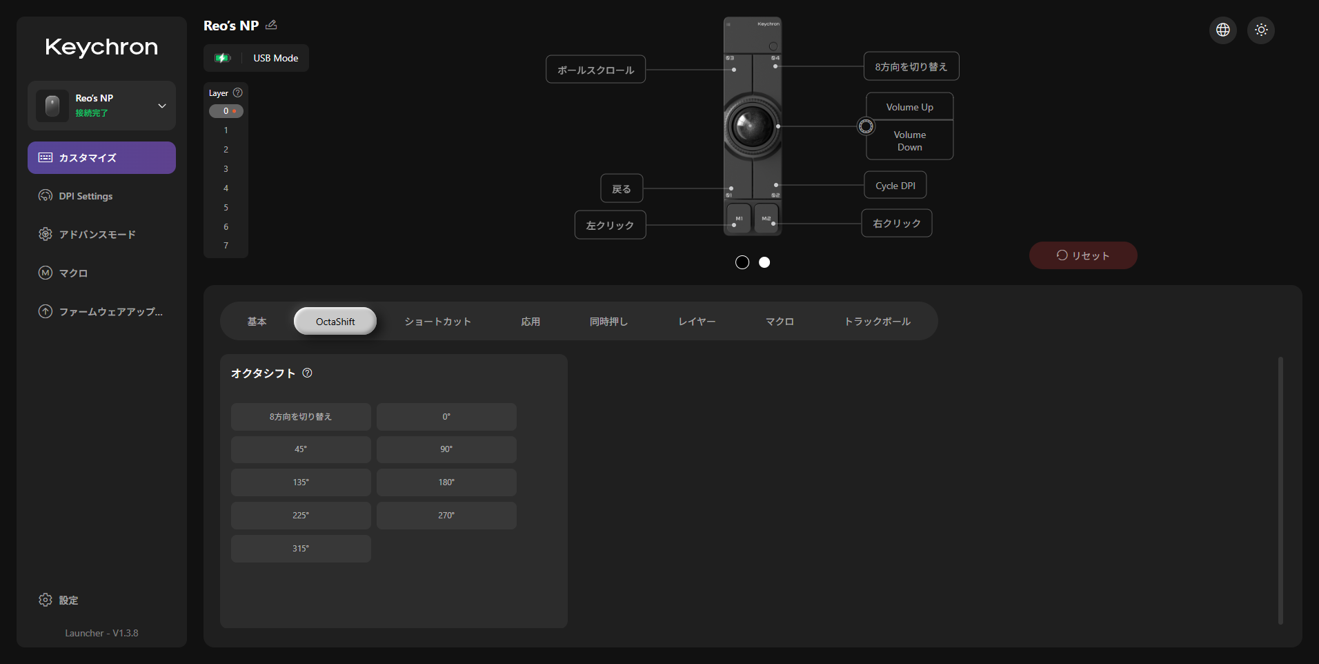Viewport: 1319px width, 664px height.
Task: Choose the 45° OctaShift key
Action: point(301,449)
